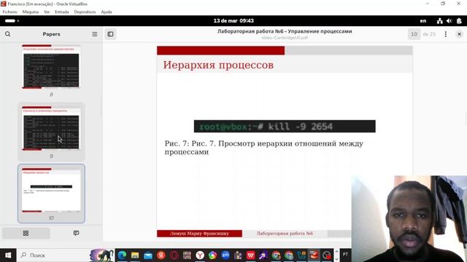The image size is (467, 262).
Task: Open the Ver menu
Action: click(x=47, y=12)
